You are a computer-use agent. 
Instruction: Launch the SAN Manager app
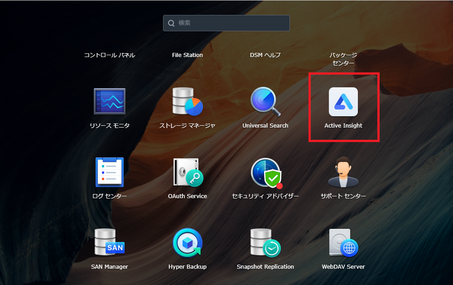click(110, 242)
